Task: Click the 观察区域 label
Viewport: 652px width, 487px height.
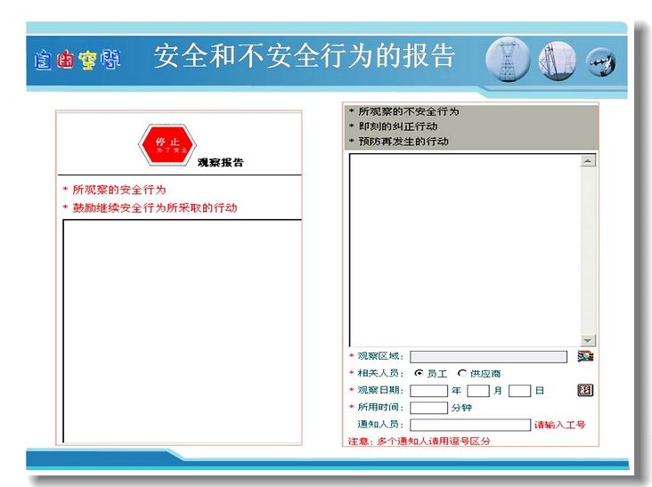Action: tap(380, 356)
